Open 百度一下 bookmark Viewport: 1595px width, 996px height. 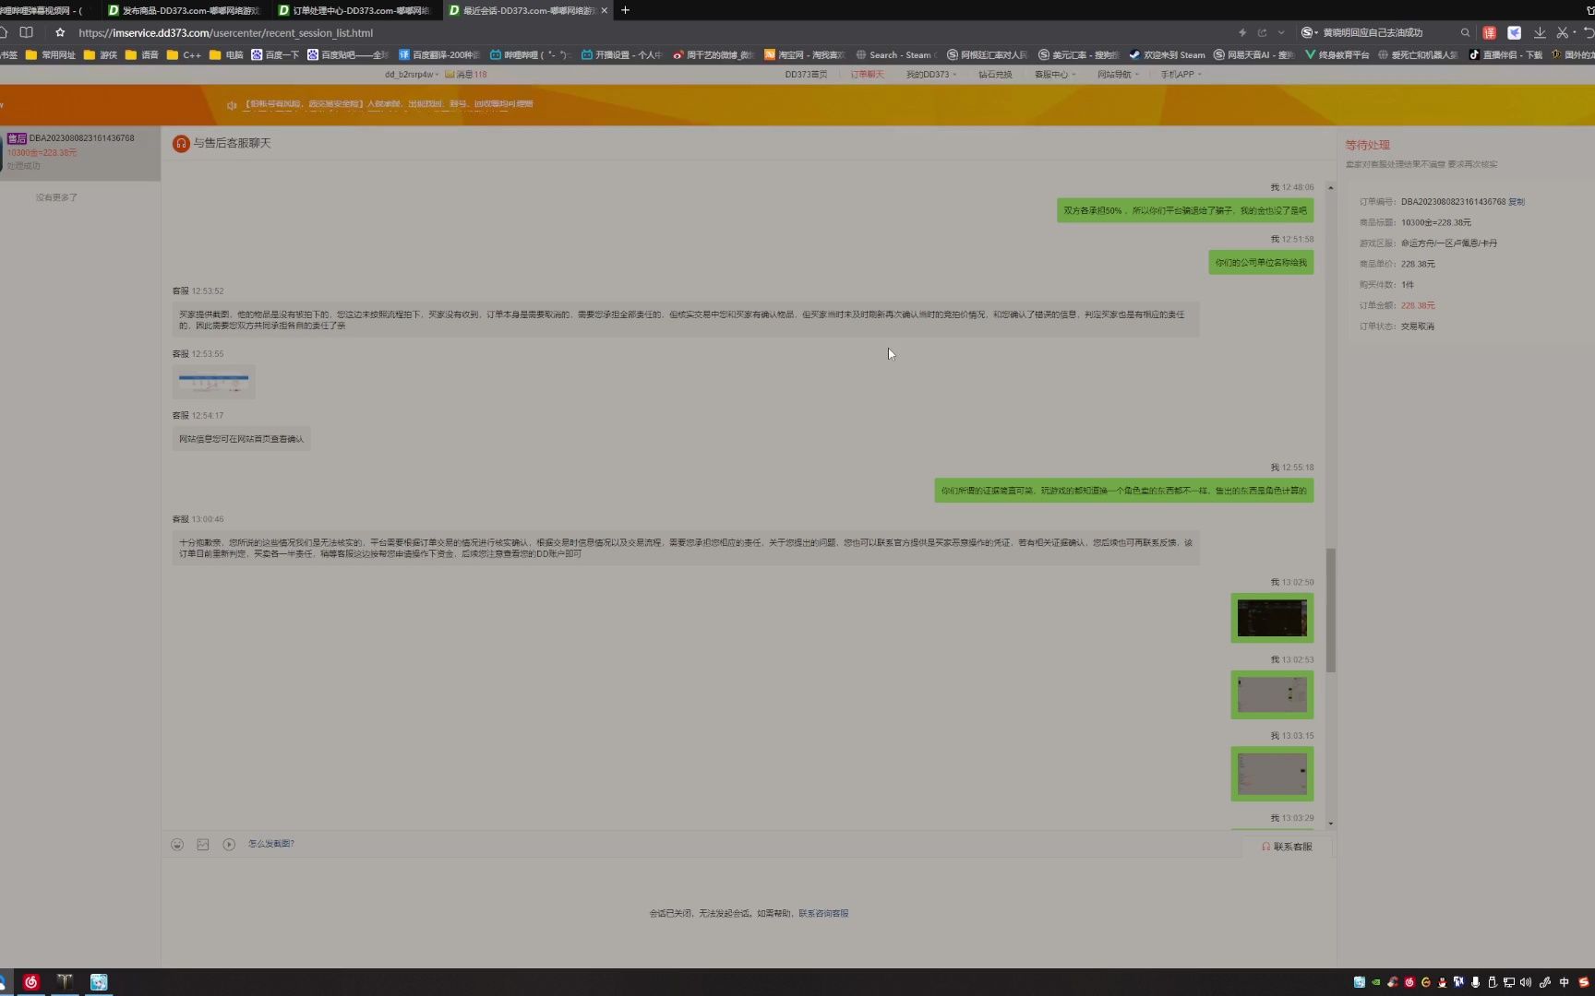[x=275, y=55]
